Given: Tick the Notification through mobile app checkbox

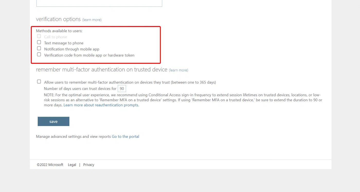Looking at the screenshot, I should coord(39,48).
